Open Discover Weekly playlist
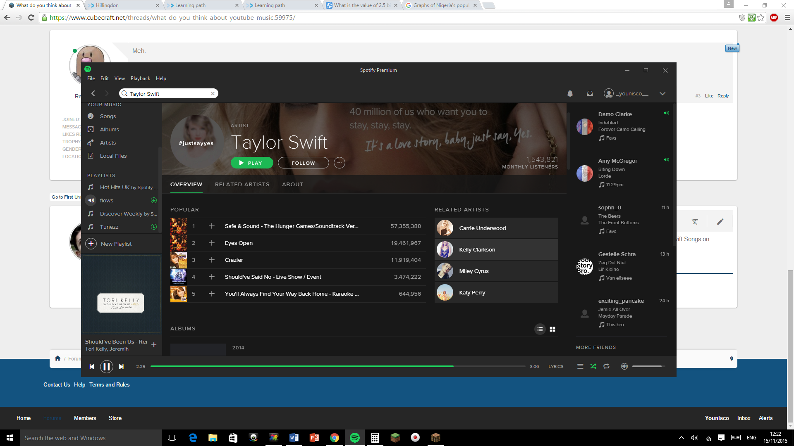This screenshot has width=794, height=446. pos(128,214)
